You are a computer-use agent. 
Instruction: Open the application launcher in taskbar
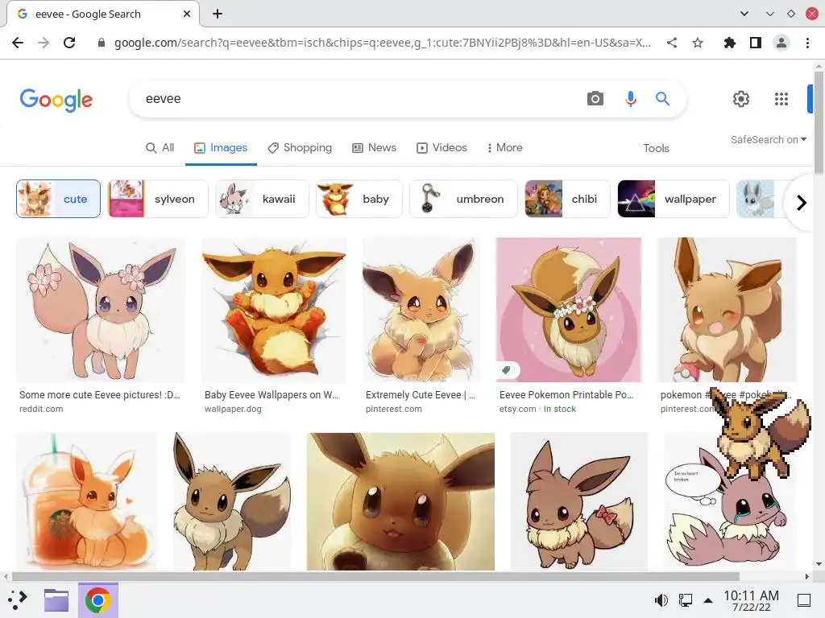18,599
